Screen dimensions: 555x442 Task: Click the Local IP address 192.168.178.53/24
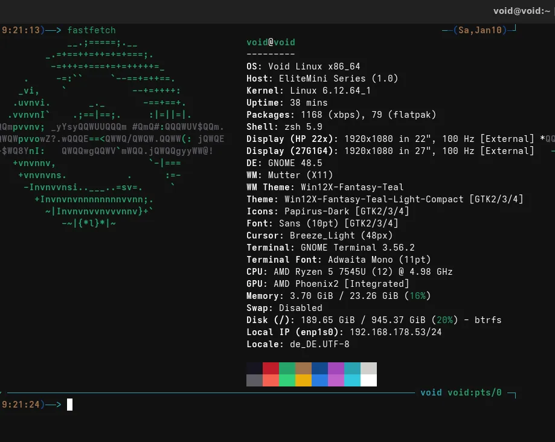click(396, 332)
